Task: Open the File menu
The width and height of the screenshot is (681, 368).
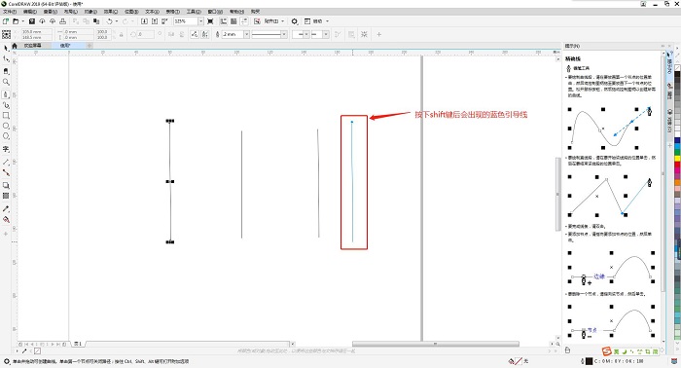Action: [x=10, y=12]
